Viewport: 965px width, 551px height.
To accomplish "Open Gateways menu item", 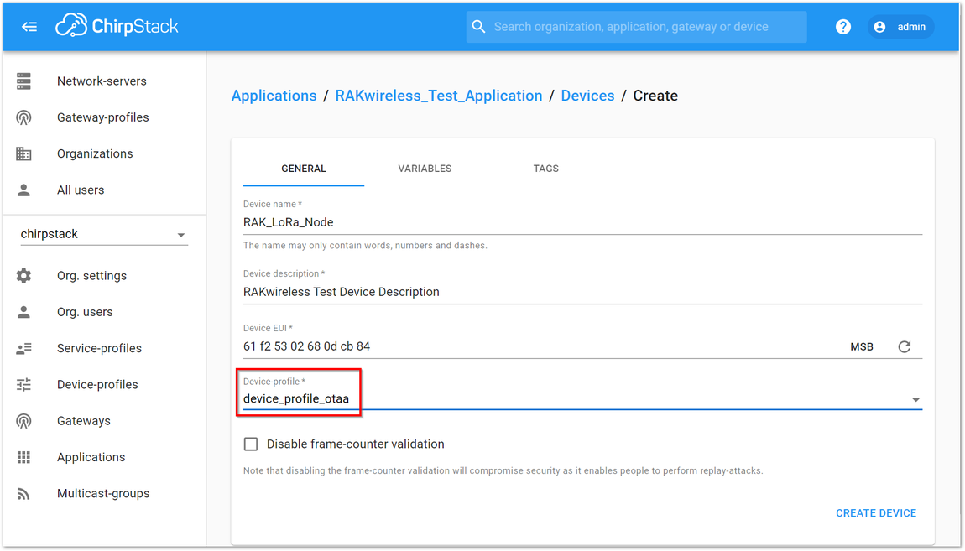I will click(x=84, y=421).
